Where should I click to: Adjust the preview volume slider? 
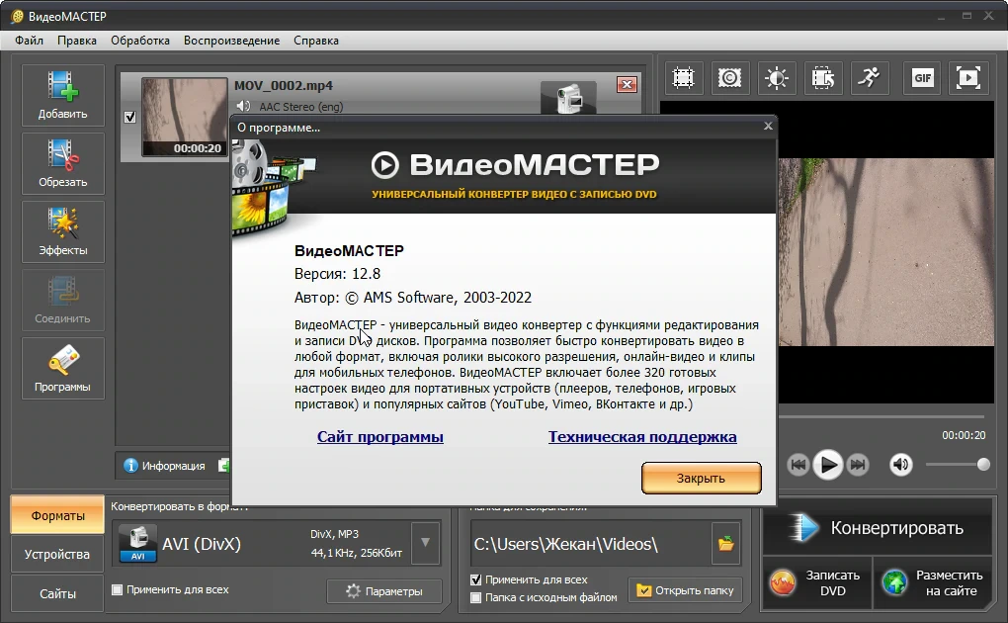pyautogui.click(x=958, y=464)
